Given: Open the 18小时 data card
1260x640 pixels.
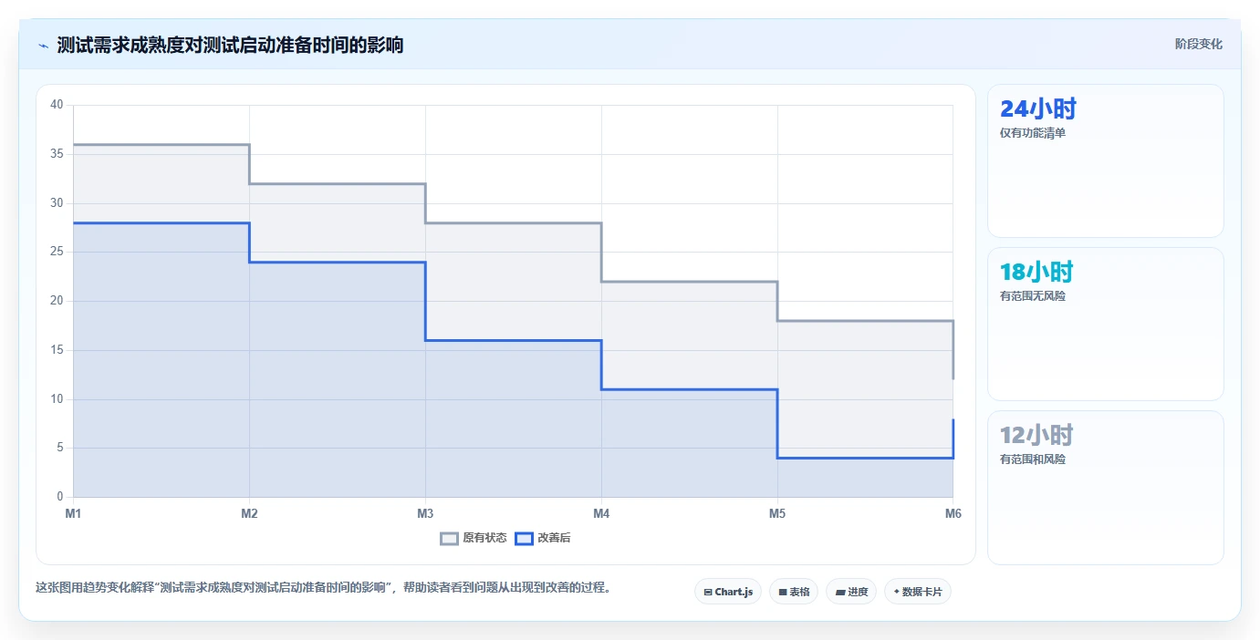Looking at the screenshot, I should [1106, 325].
